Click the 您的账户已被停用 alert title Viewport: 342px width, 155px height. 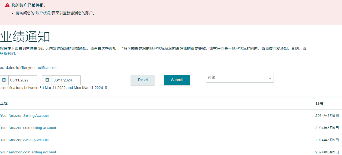tap(29, 5)
